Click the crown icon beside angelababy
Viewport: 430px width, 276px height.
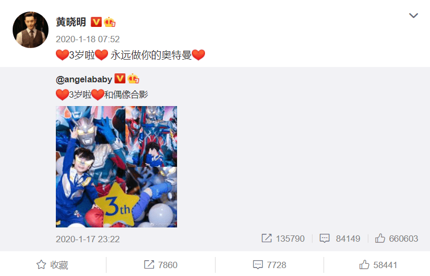[x=133, y=79]
